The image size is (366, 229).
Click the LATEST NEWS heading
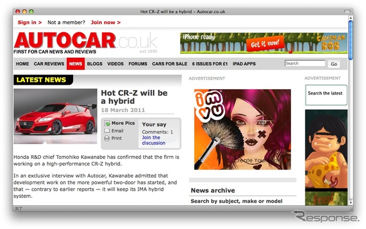pyautogui.click(x=41, y=80)
